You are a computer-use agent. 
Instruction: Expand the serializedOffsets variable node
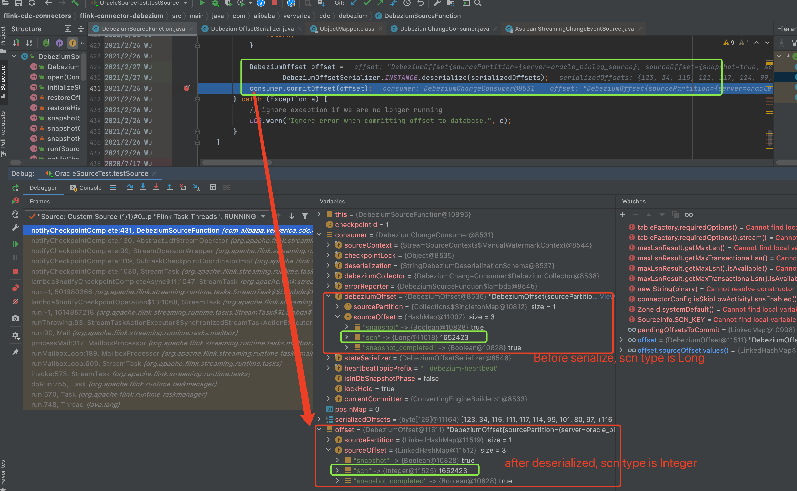click(x=319, y=419)
